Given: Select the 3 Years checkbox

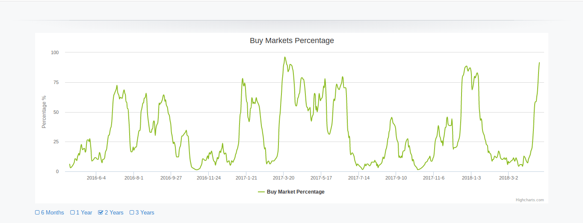Looking at the screenshot, I should (132, 212).
